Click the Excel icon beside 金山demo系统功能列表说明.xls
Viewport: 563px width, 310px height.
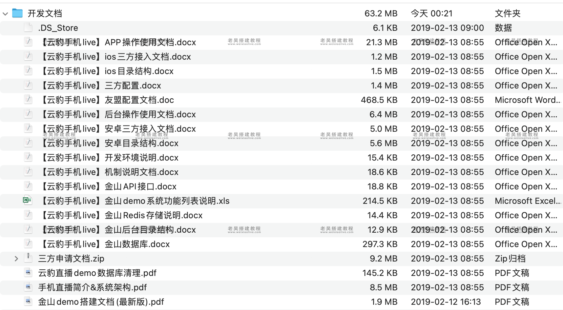tap(28, 201)
